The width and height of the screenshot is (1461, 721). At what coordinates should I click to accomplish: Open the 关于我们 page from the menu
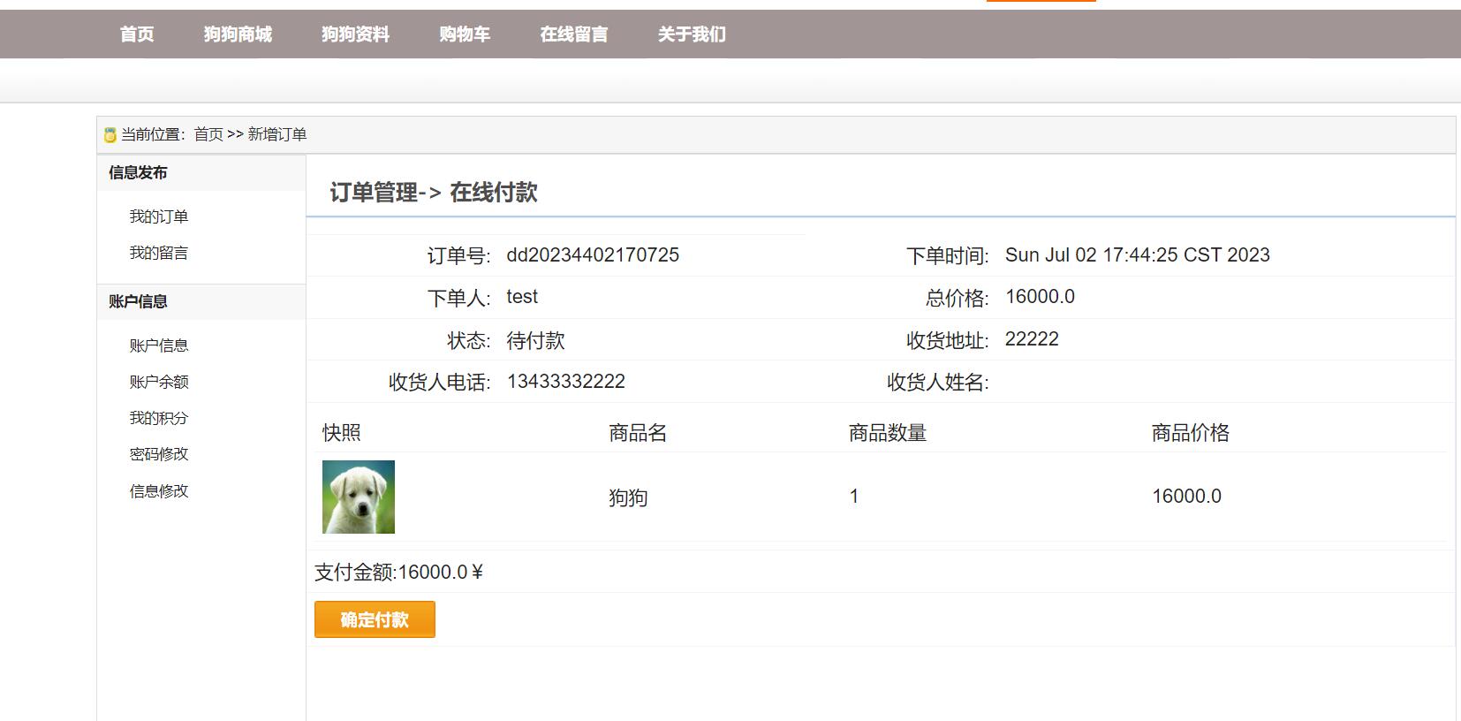tap(692, 34)
